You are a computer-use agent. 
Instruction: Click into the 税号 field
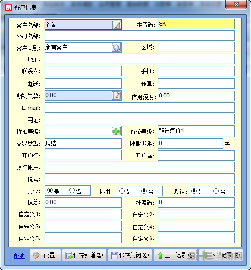pyautogui.click(x=139, y=179)
